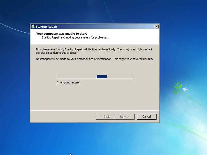The height and width of the screenshot is (155, 207).
Task: Click the Startup Repair window title text
Action: coord(46,27)
